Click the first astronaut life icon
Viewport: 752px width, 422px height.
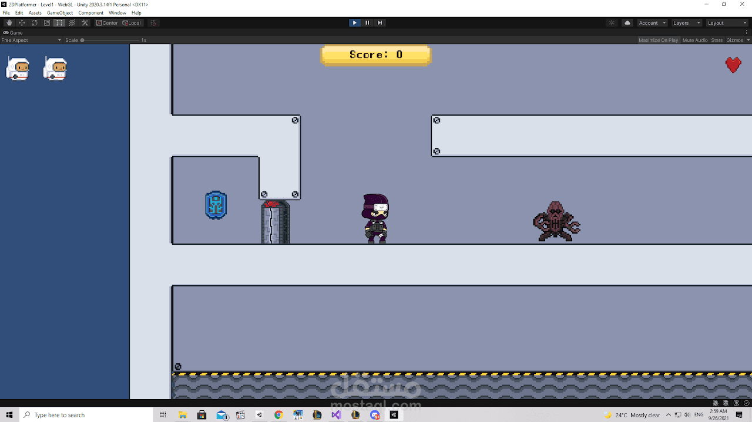click(18, 69)
